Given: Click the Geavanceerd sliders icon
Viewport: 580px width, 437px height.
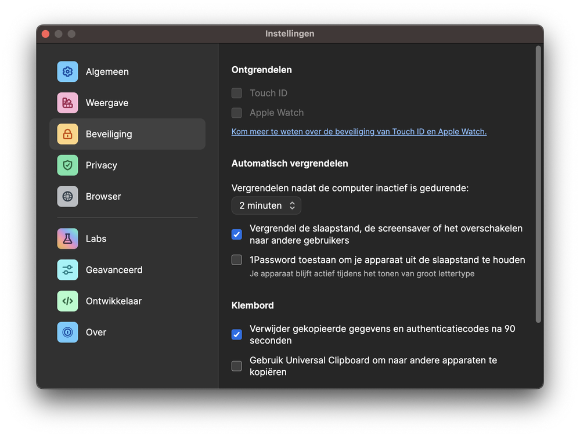Looking at the screenshot, I should 67,270.
